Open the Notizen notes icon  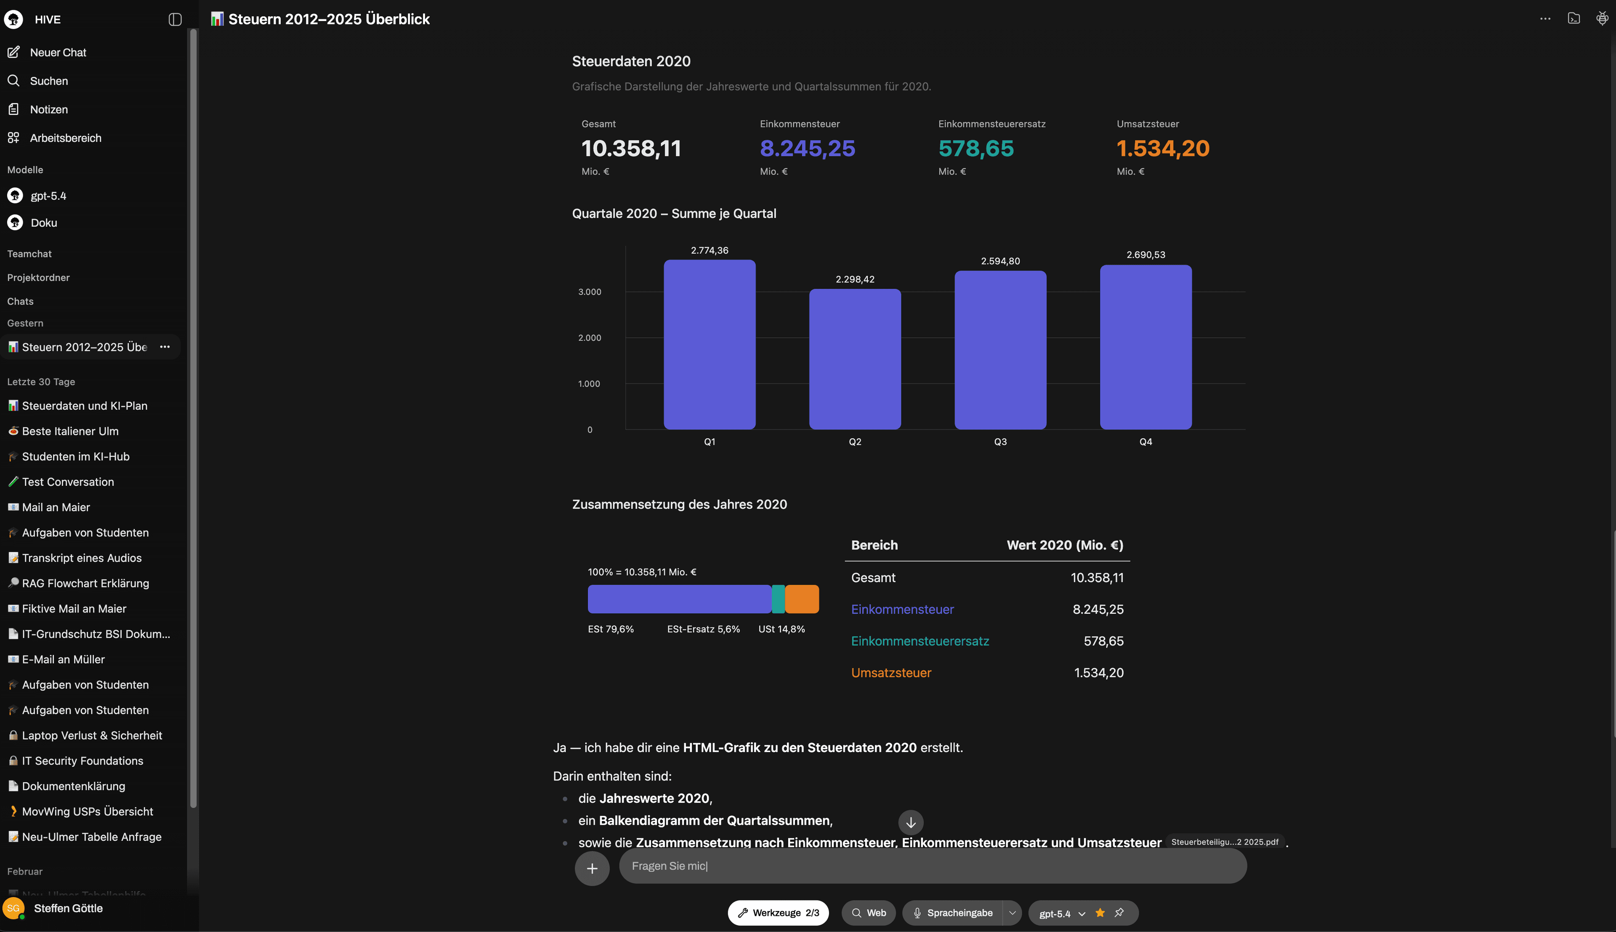(x=13, y=109)
